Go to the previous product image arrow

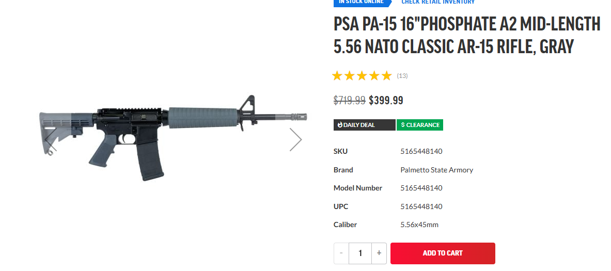[51, 139]
